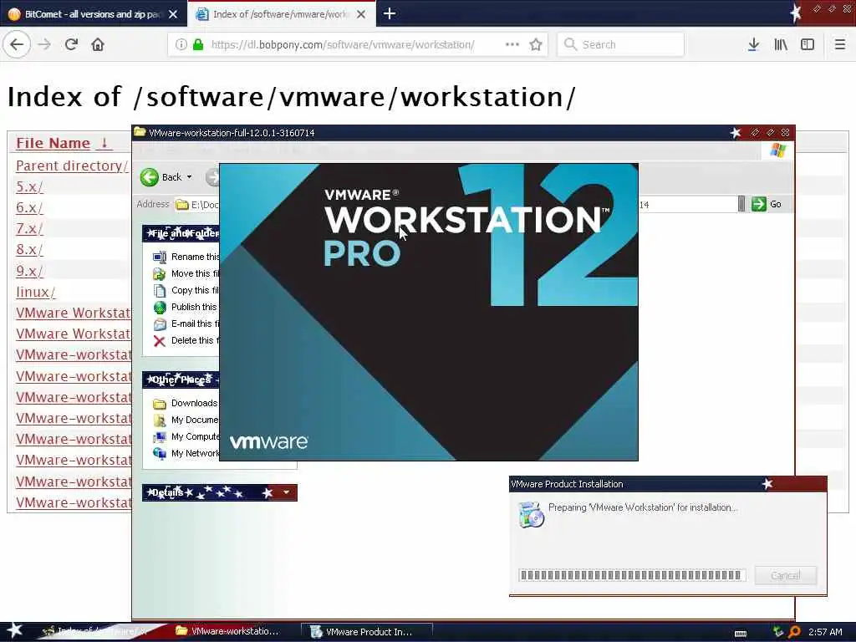Open My Network Places link
Image resolution: width=856 pixels, height=642 pixels.
pyautogui.click(x=186, y=453)
